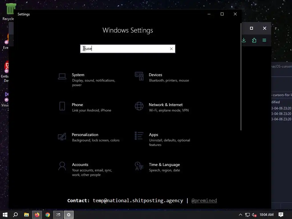Click the Accounts person icon
This screenshot has height=219, width=292.
pyautogui.click(x=62, y=166)
